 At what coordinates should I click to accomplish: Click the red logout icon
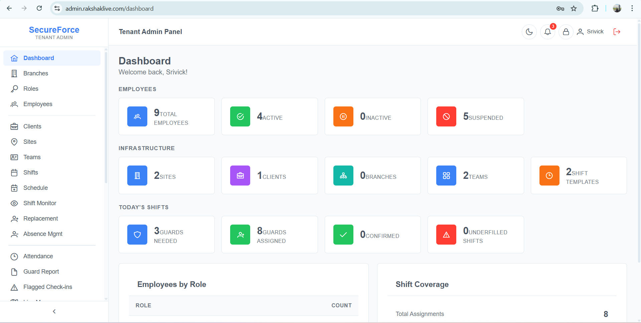[x=617, y=32]
